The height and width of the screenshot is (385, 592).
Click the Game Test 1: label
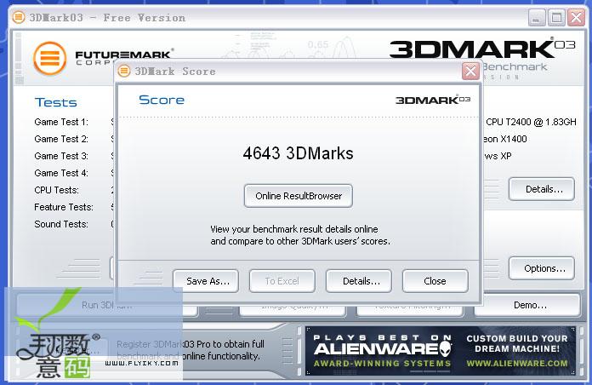pyautogui.click(x=61, y=122)
